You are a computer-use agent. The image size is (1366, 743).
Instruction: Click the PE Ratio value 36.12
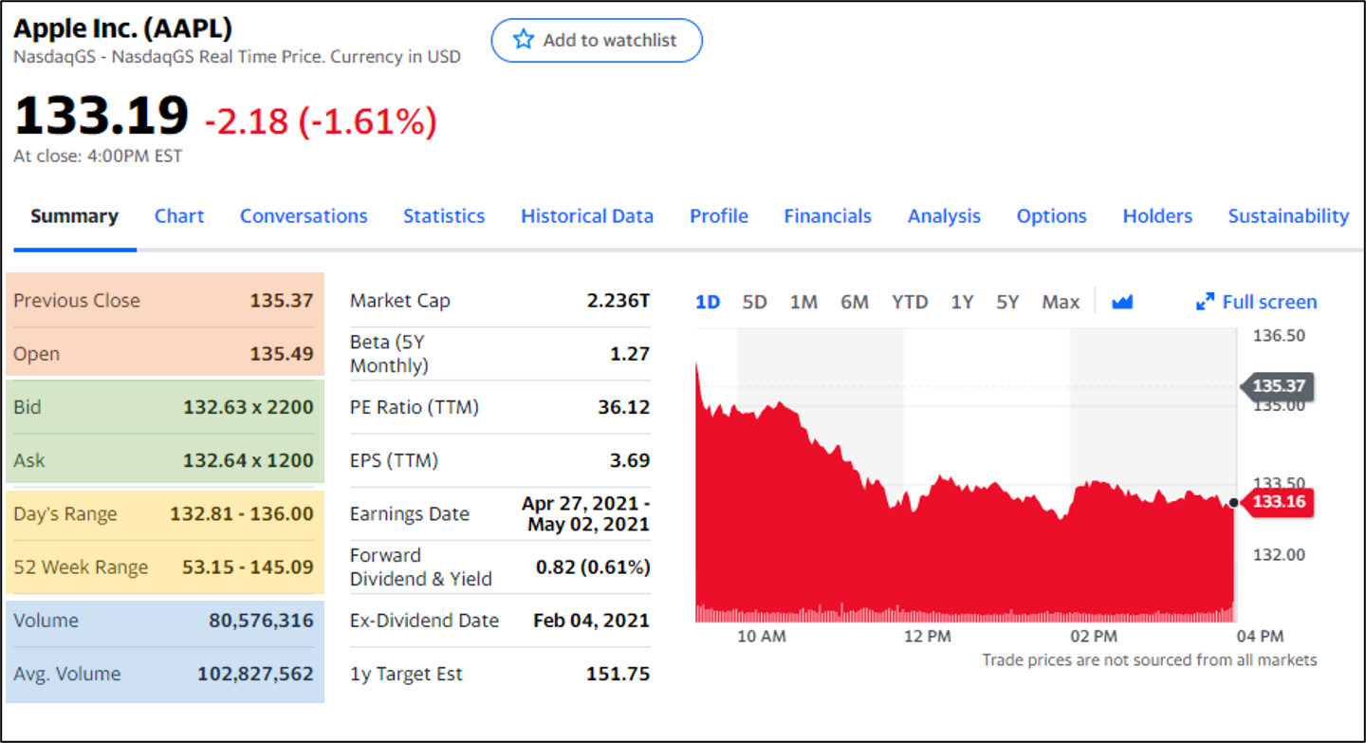click(x=624, y=407)
